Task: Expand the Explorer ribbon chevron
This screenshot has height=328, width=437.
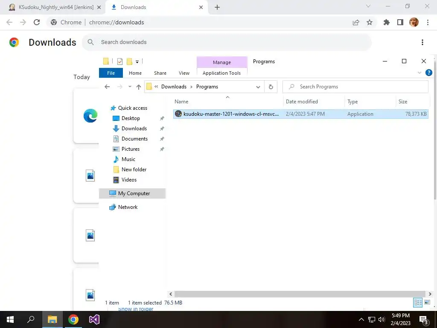Action: click(x=420, y=73)
